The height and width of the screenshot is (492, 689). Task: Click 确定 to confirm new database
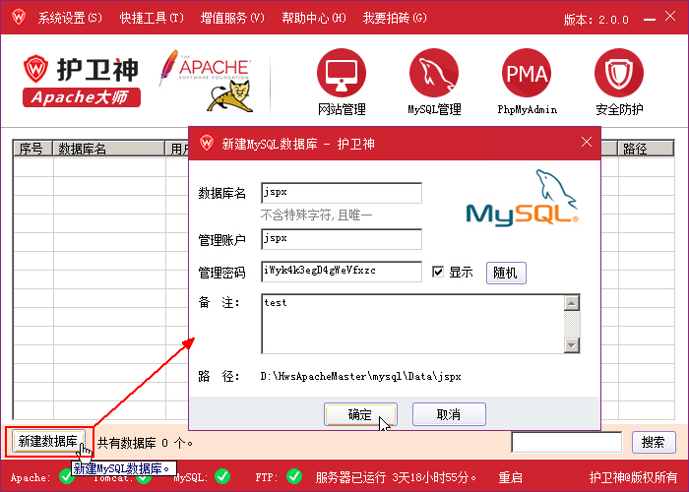click(360, 414)
